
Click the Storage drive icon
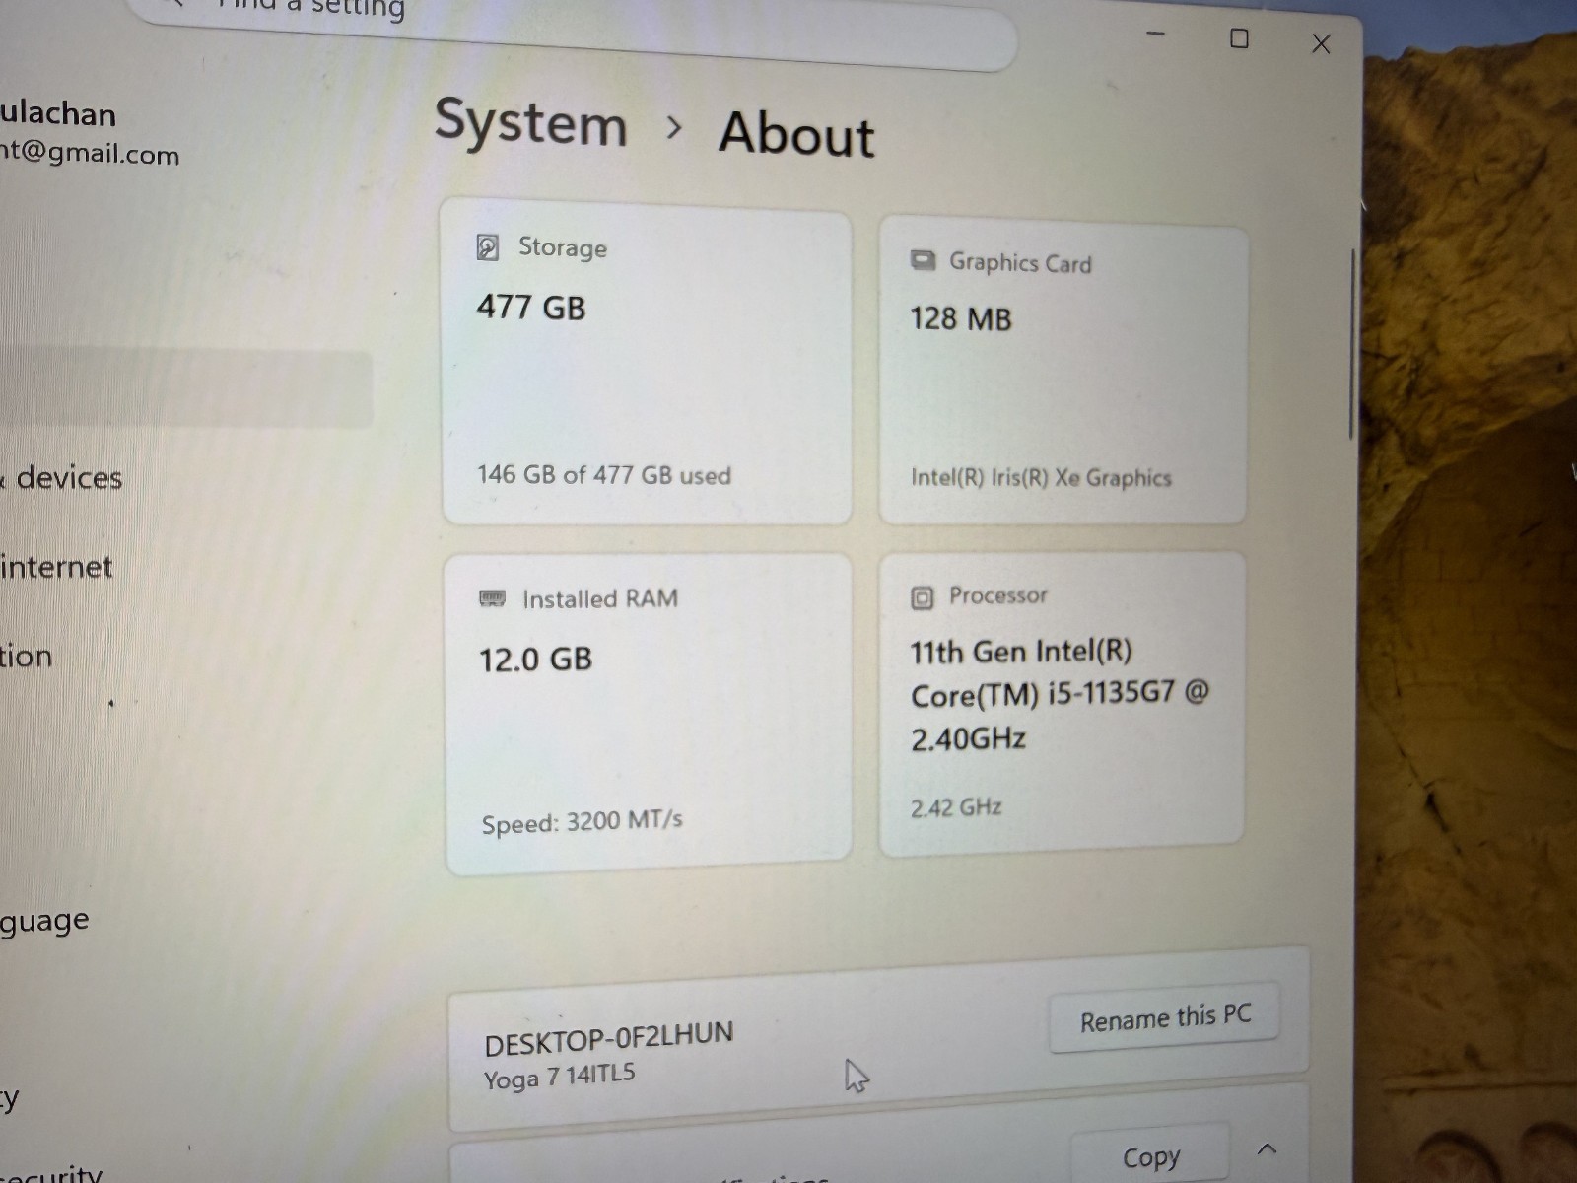487,246
